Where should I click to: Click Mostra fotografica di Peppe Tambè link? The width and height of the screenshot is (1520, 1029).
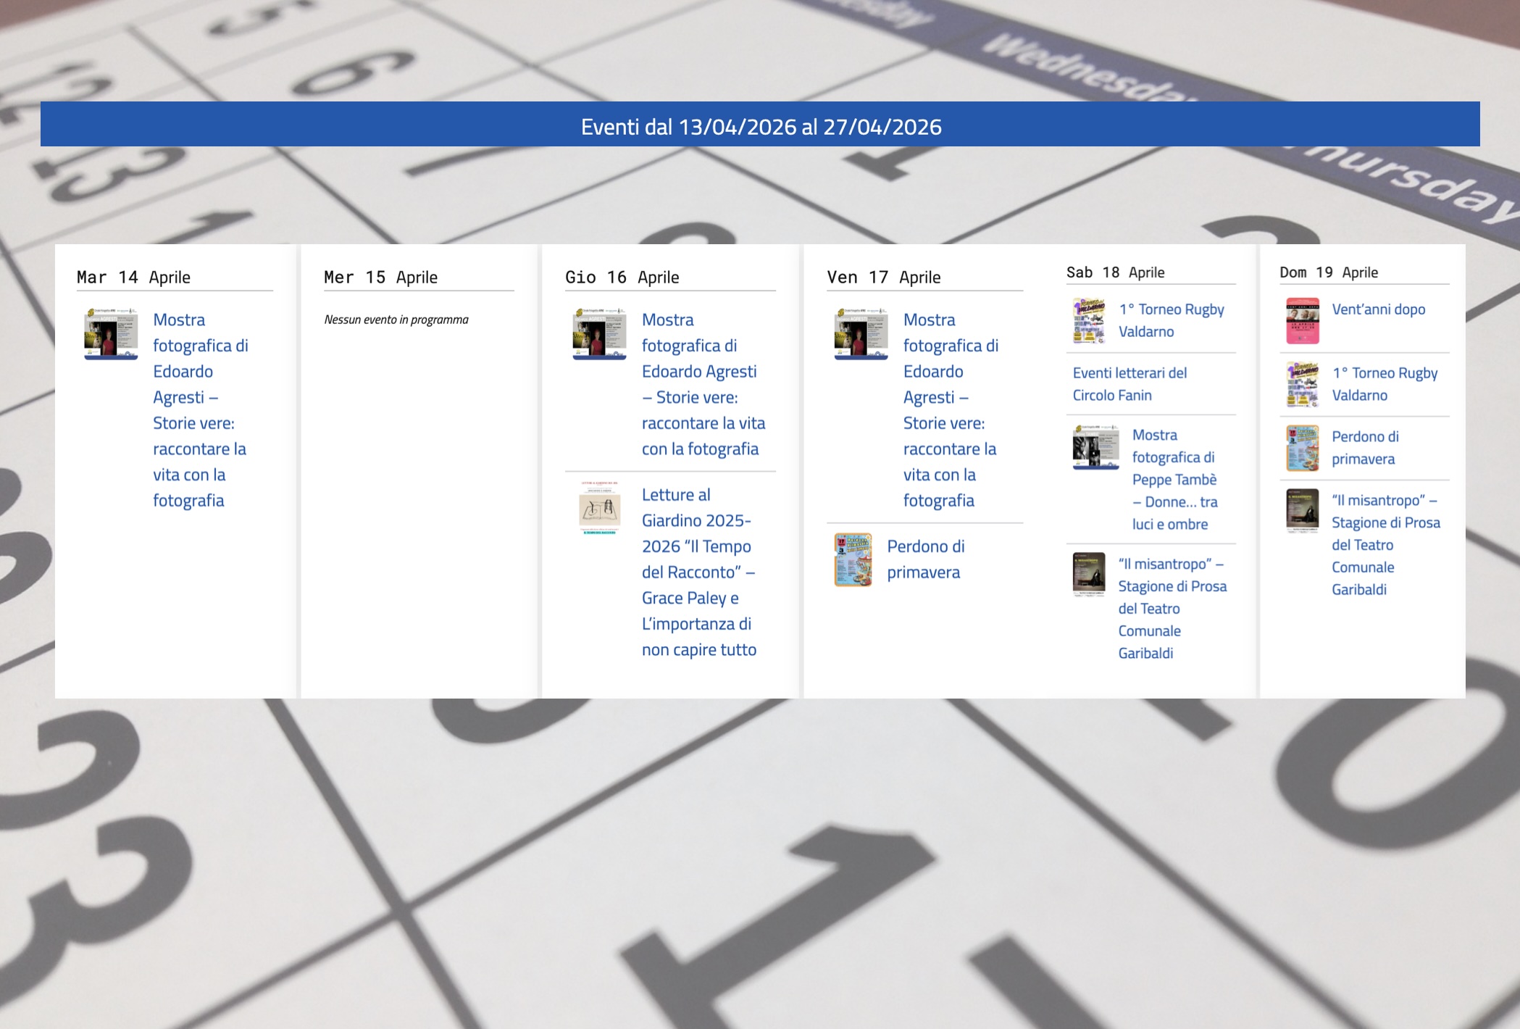click(1174, 479)
